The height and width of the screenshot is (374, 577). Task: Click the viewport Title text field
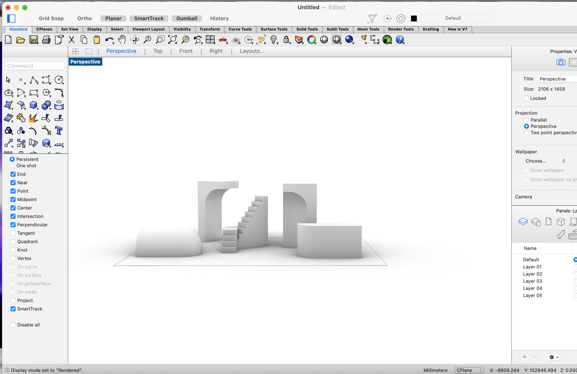tap(557, 79)
